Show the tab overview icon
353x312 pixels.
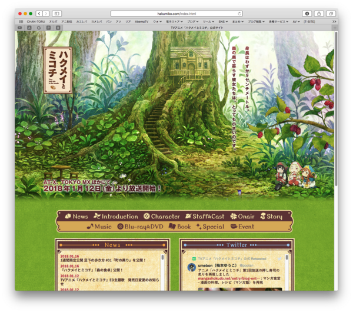(x=331, y=14)
